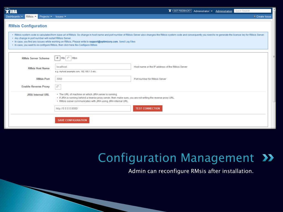283x212 pixels.
Task: Expand the Issues dropdown arrow
Action: point(65,17)
